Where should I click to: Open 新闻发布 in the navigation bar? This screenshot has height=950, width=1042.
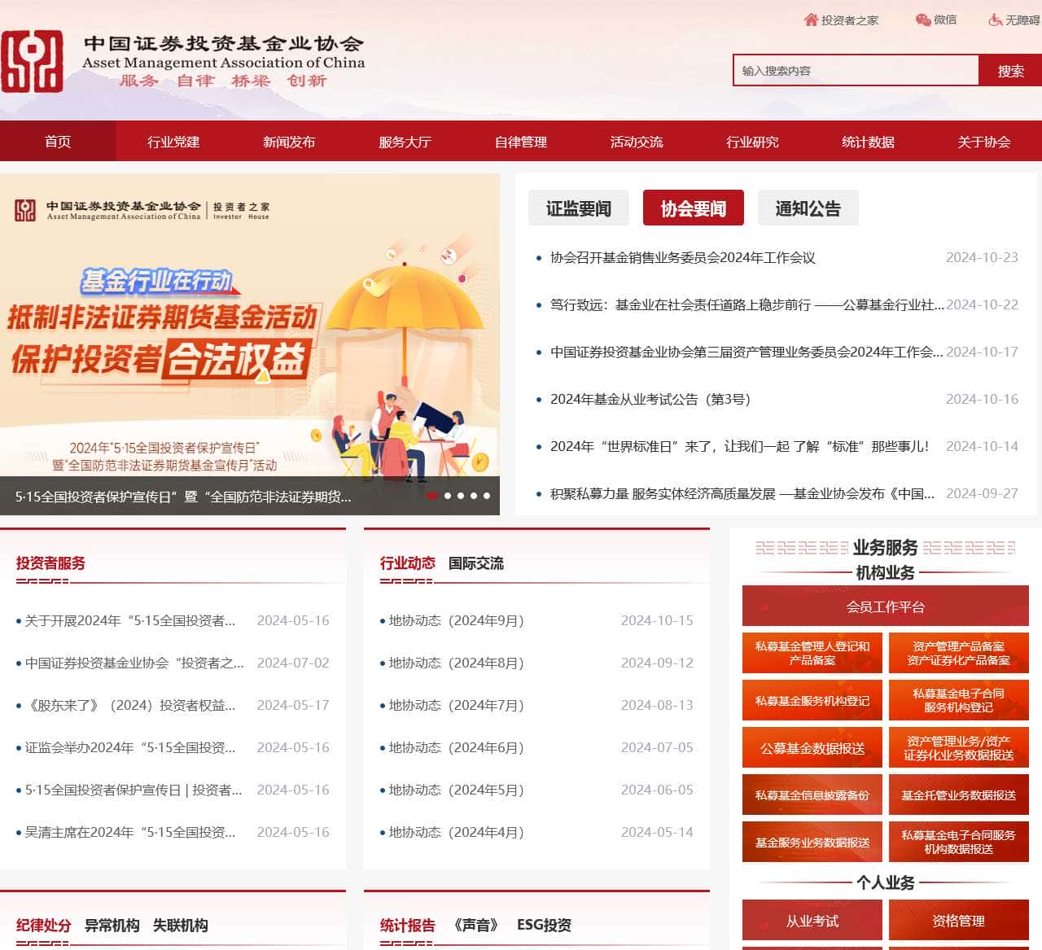click(289, 142)
